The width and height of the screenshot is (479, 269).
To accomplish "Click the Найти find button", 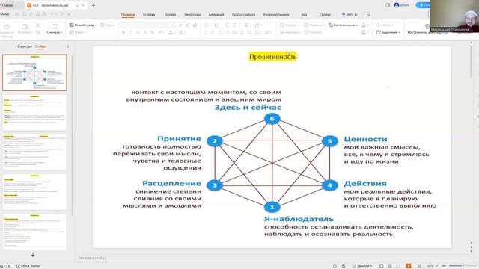I will pyautogui.click(x=385, y=25).
